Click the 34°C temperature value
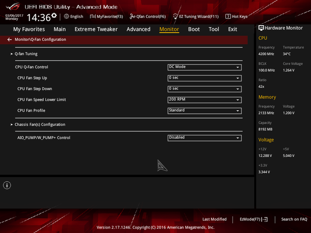 coord(287,54)
